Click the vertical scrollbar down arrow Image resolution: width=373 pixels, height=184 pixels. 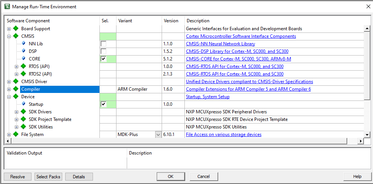[367, 135]
